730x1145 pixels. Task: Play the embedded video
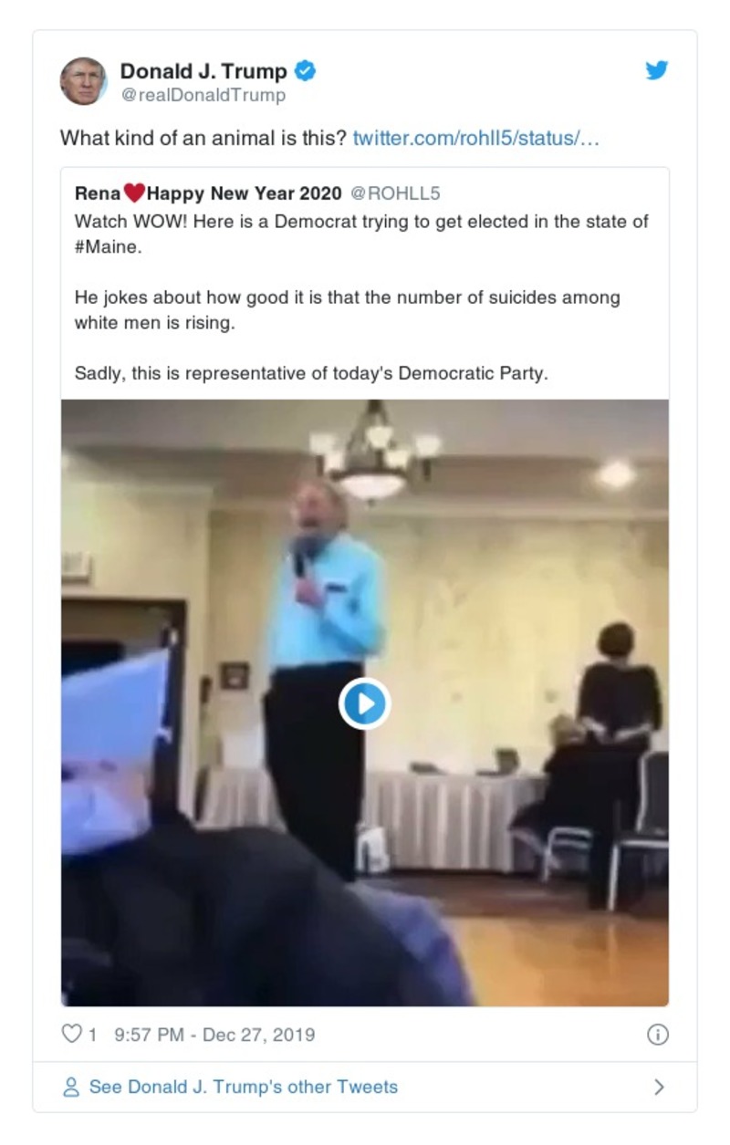pyautogui.click(x=364, y=703)
